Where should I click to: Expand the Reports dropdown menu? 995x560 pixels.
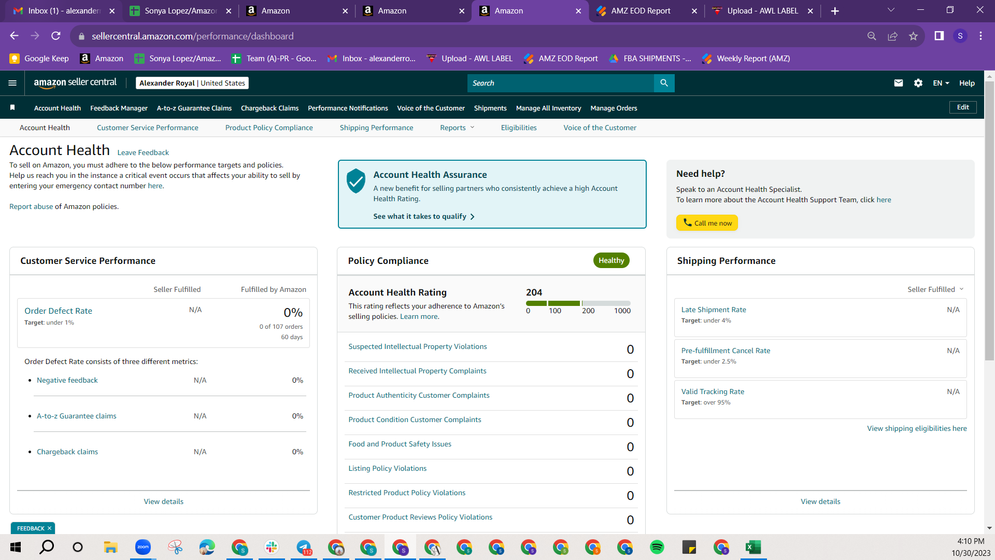coord(457,128)
